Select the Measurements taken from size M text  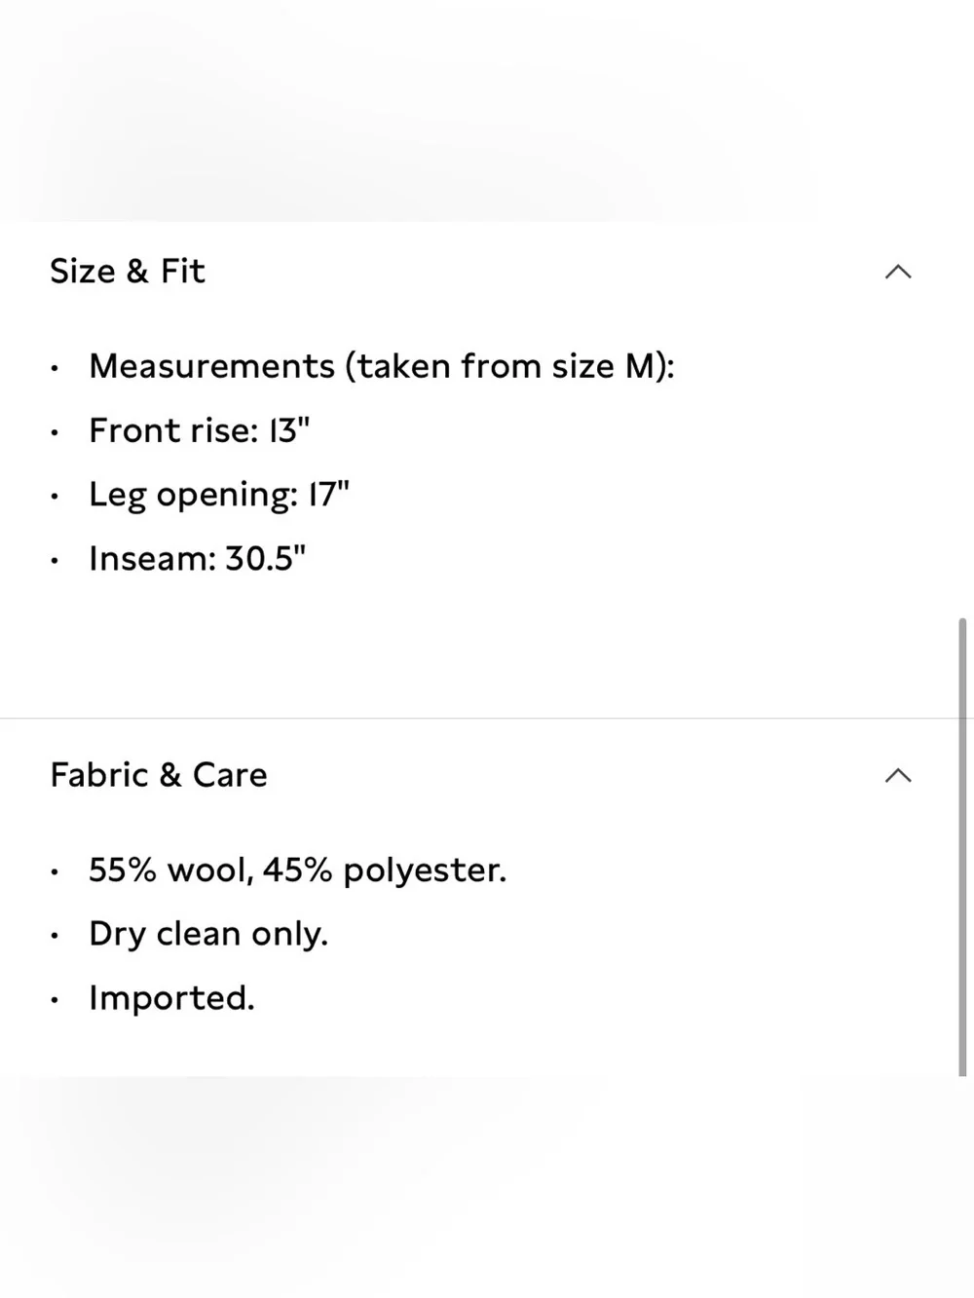coord(382,366)
